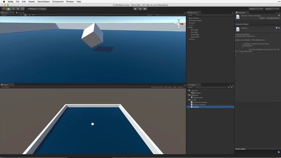Open Hierarchy panel options menu
The width and height of the screenshot is (281, 158).
point(233,13)
